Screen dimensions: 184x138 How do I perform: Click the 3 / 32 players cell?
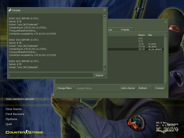point(141,44)
